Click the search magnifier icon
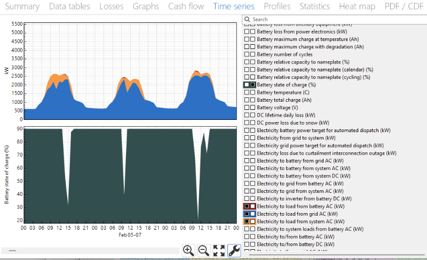This screenshot has width=427, height=260. pos(247,20)
